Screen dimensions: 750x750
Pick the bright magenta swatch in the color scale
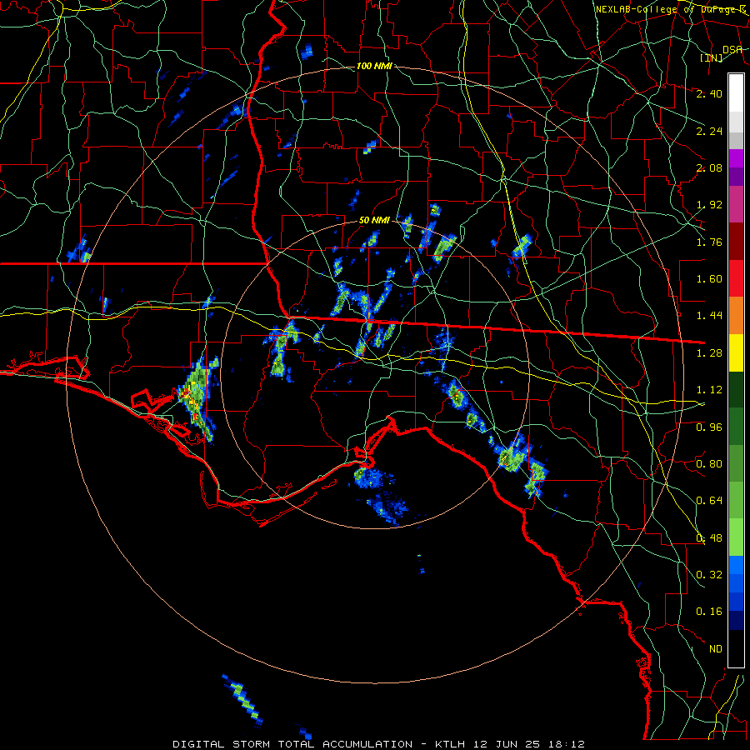point(736,158)
